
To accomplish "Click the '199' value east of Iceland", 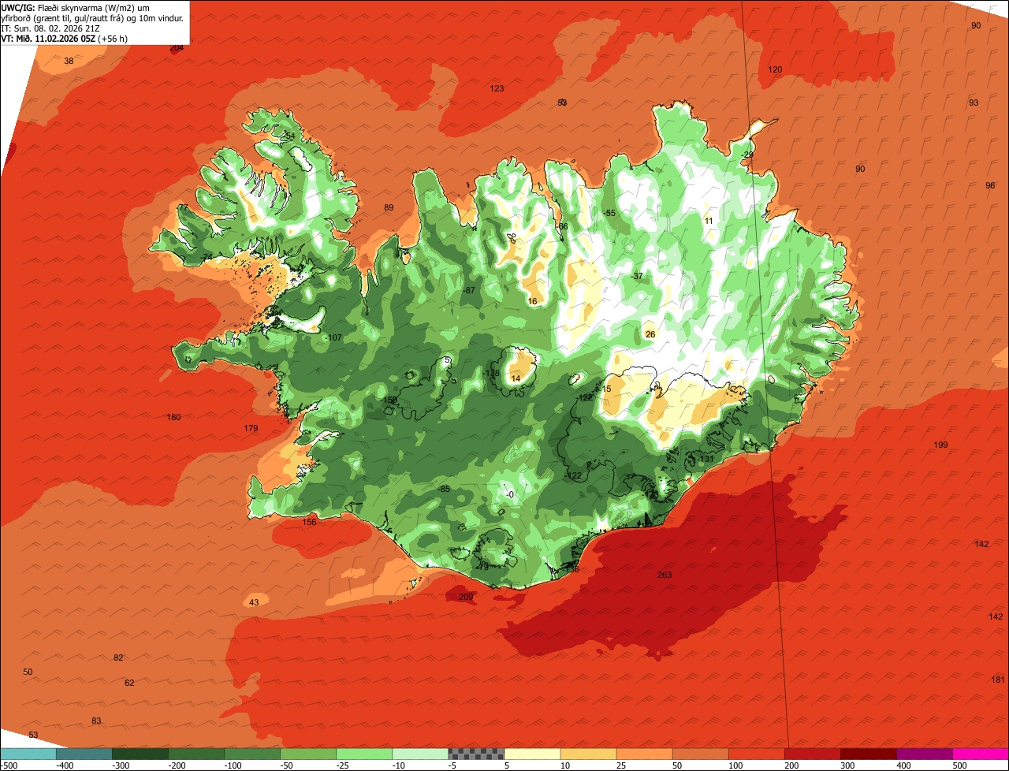I will click(940, 445).
